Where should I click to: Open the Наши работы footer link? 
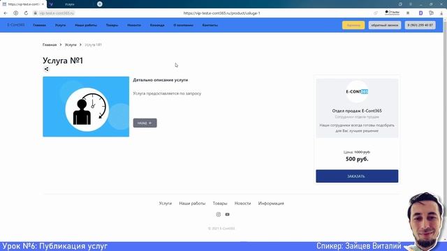(192, 203)
